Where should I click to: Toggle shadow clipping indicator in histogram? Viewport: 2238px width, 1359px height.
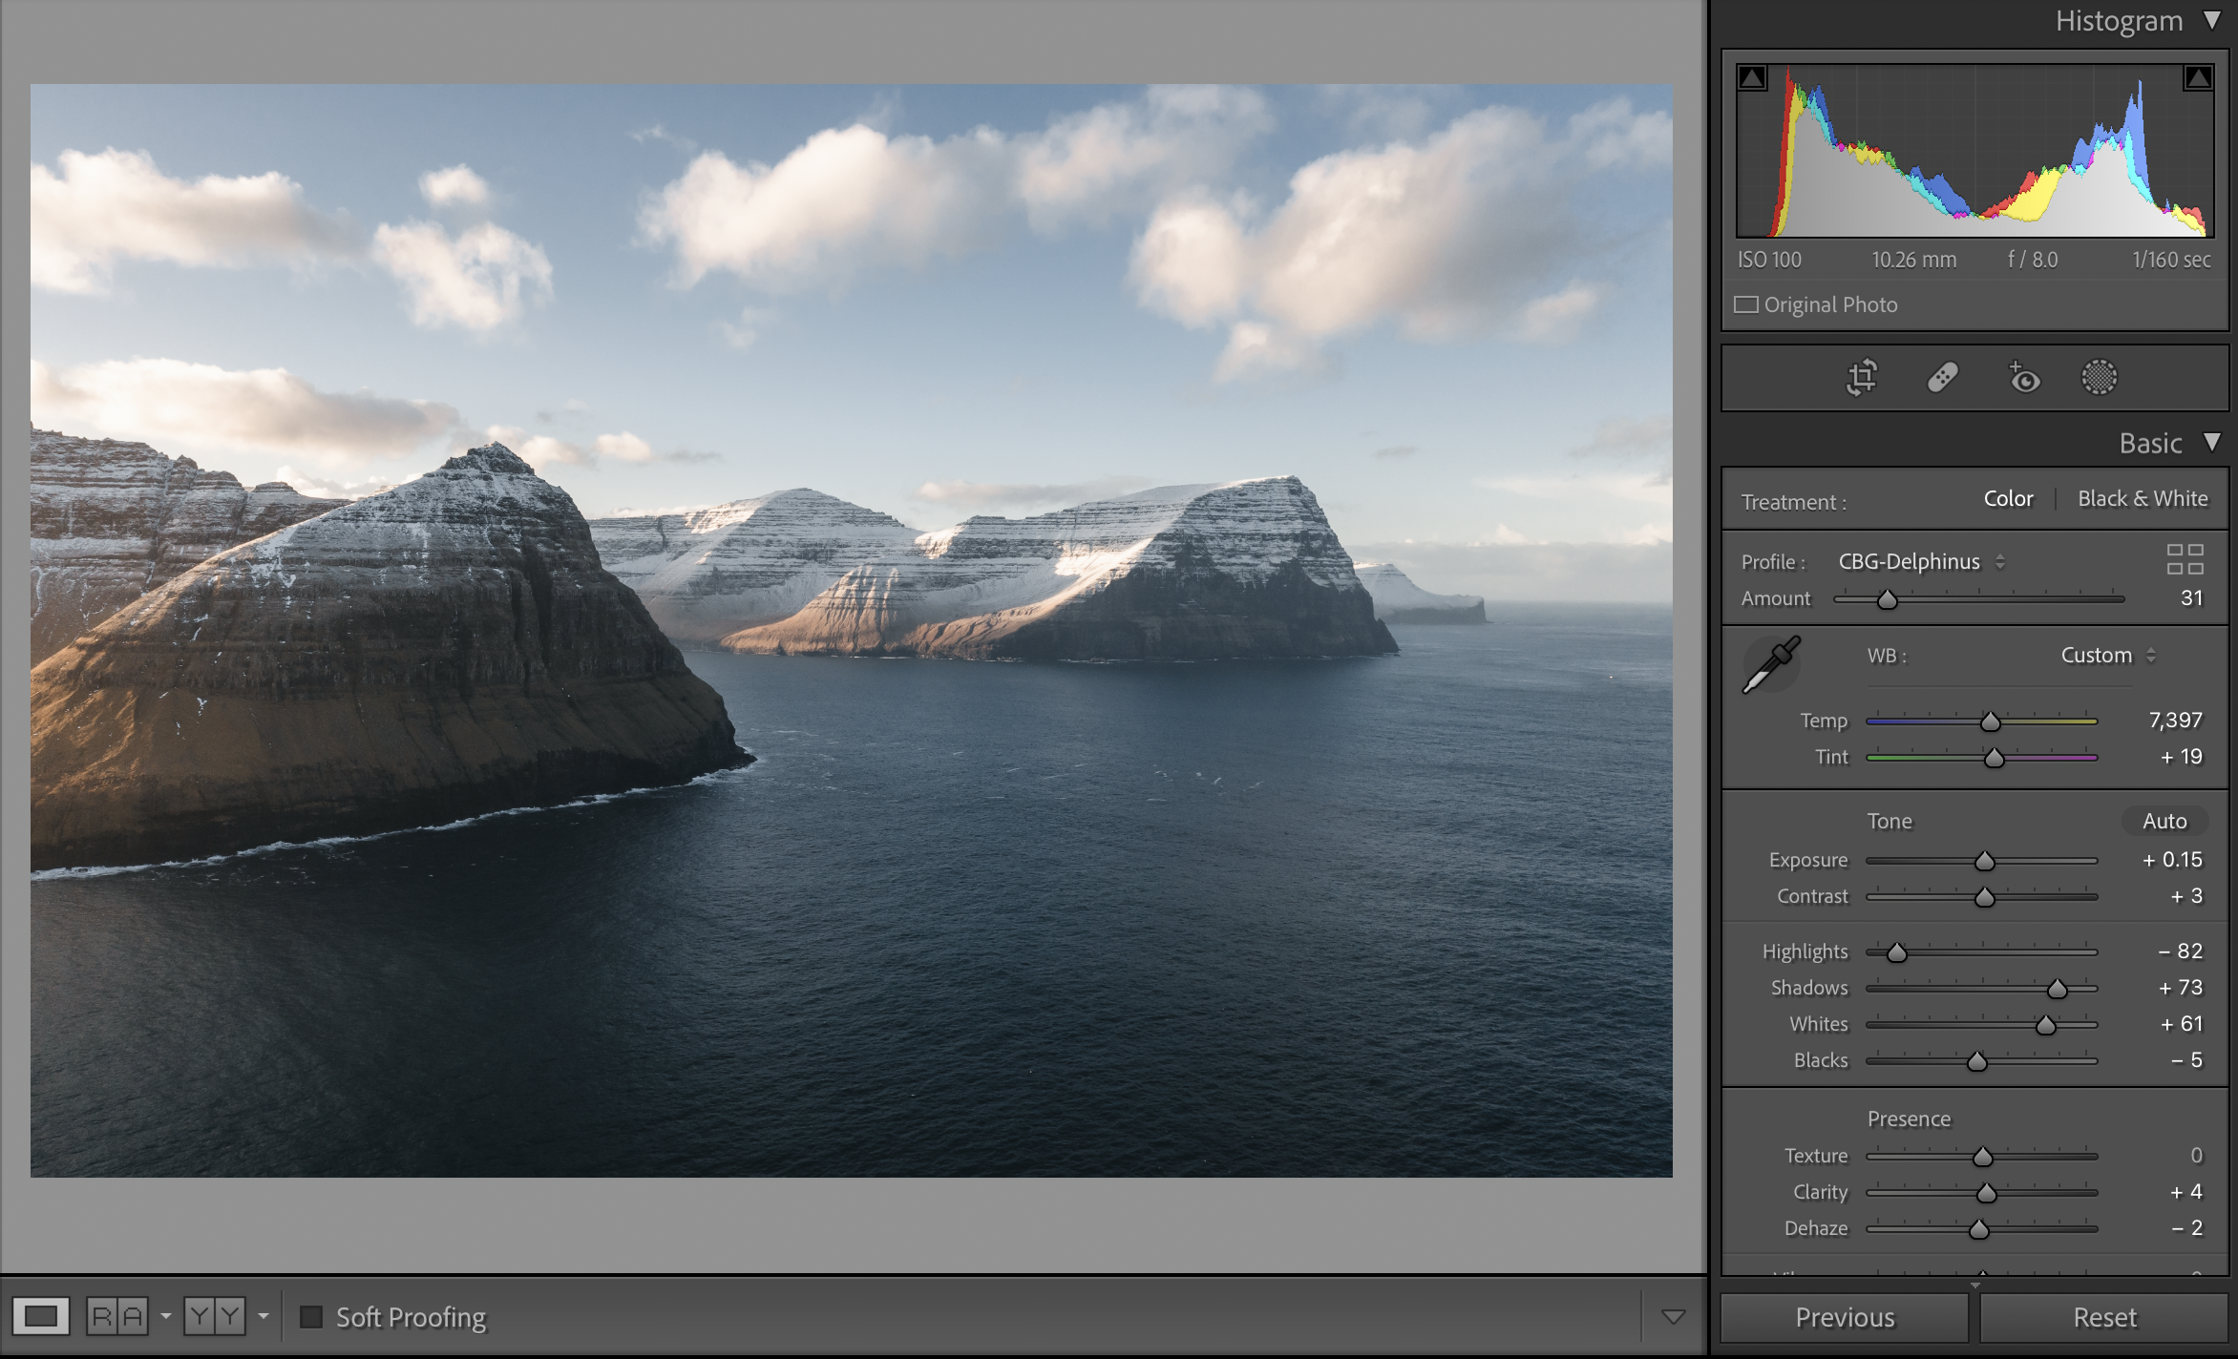click(1752, 78)
